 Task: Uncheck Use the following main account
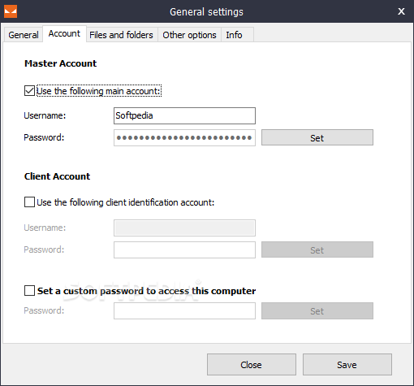pos(29,91)
